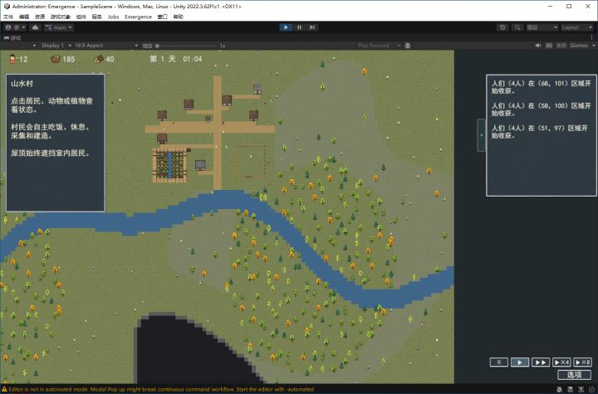Open the Display 1 dropdown
The height and width of the screenshot is (394, 598).
[x=56, y=46]
